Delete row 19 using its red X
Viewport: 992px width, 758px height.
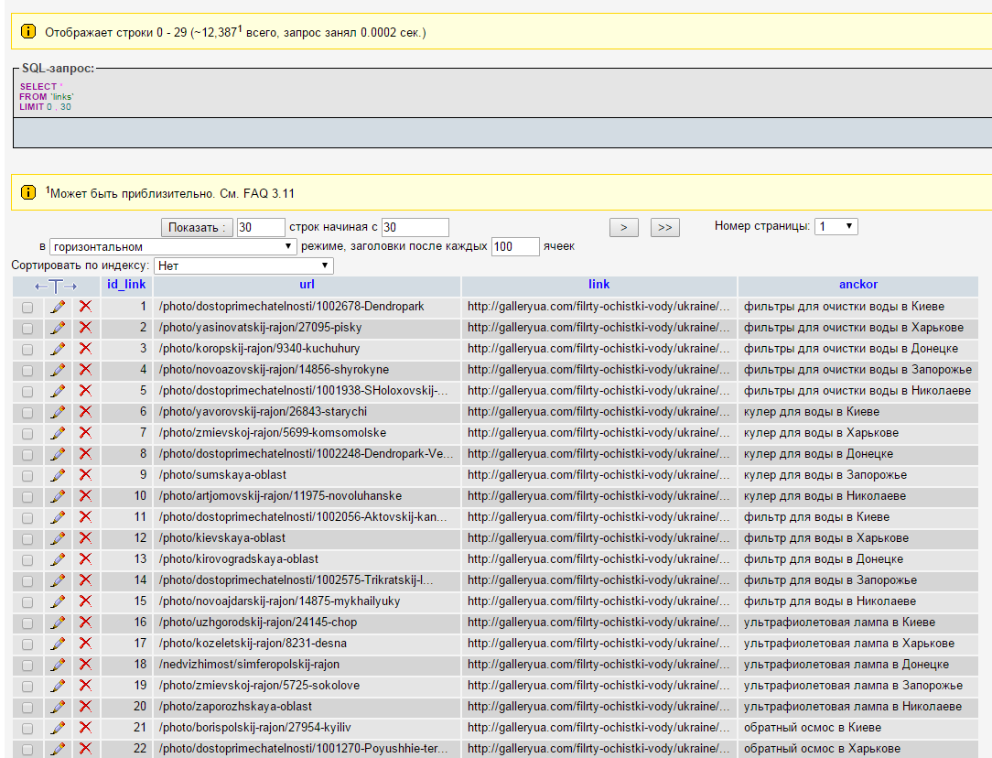[85, 686]
